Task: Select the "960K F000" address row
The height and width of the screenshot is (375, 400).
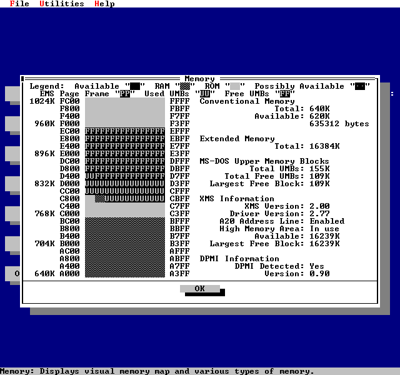Action: click(x=57, y=124)
